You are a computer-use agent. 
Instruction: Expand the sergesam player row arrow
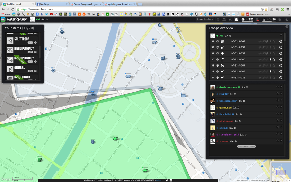281,141
